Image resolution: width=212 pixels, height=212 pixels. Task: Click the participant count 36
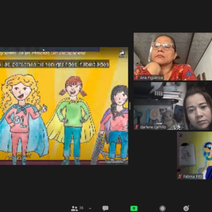tap(81, 208)
